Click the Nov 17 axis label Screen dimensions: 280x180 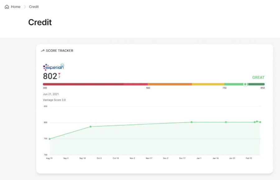coord(149,158)
